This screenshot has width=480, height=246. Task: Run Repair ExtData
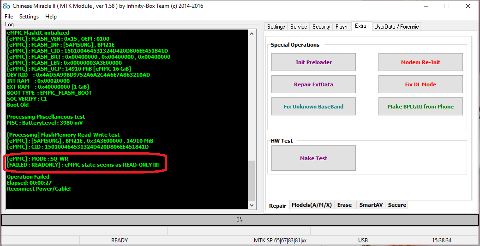coord(313,84)
